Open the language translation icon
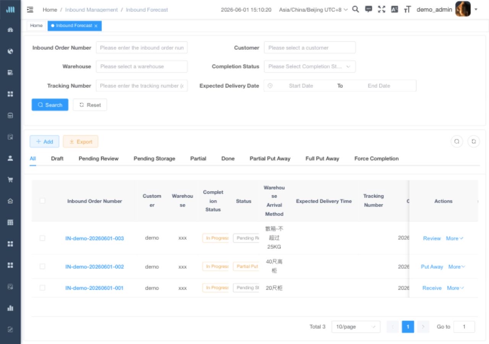489x344 pixels. click(x=395, y=10)
